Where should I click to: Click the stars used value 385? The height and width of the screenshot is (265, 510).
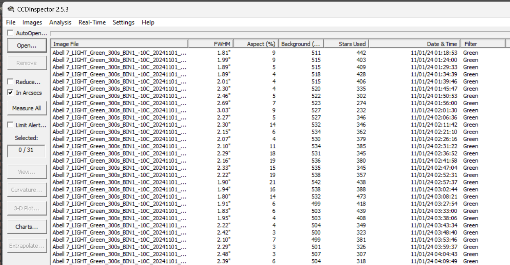click(x=361, y=146)
